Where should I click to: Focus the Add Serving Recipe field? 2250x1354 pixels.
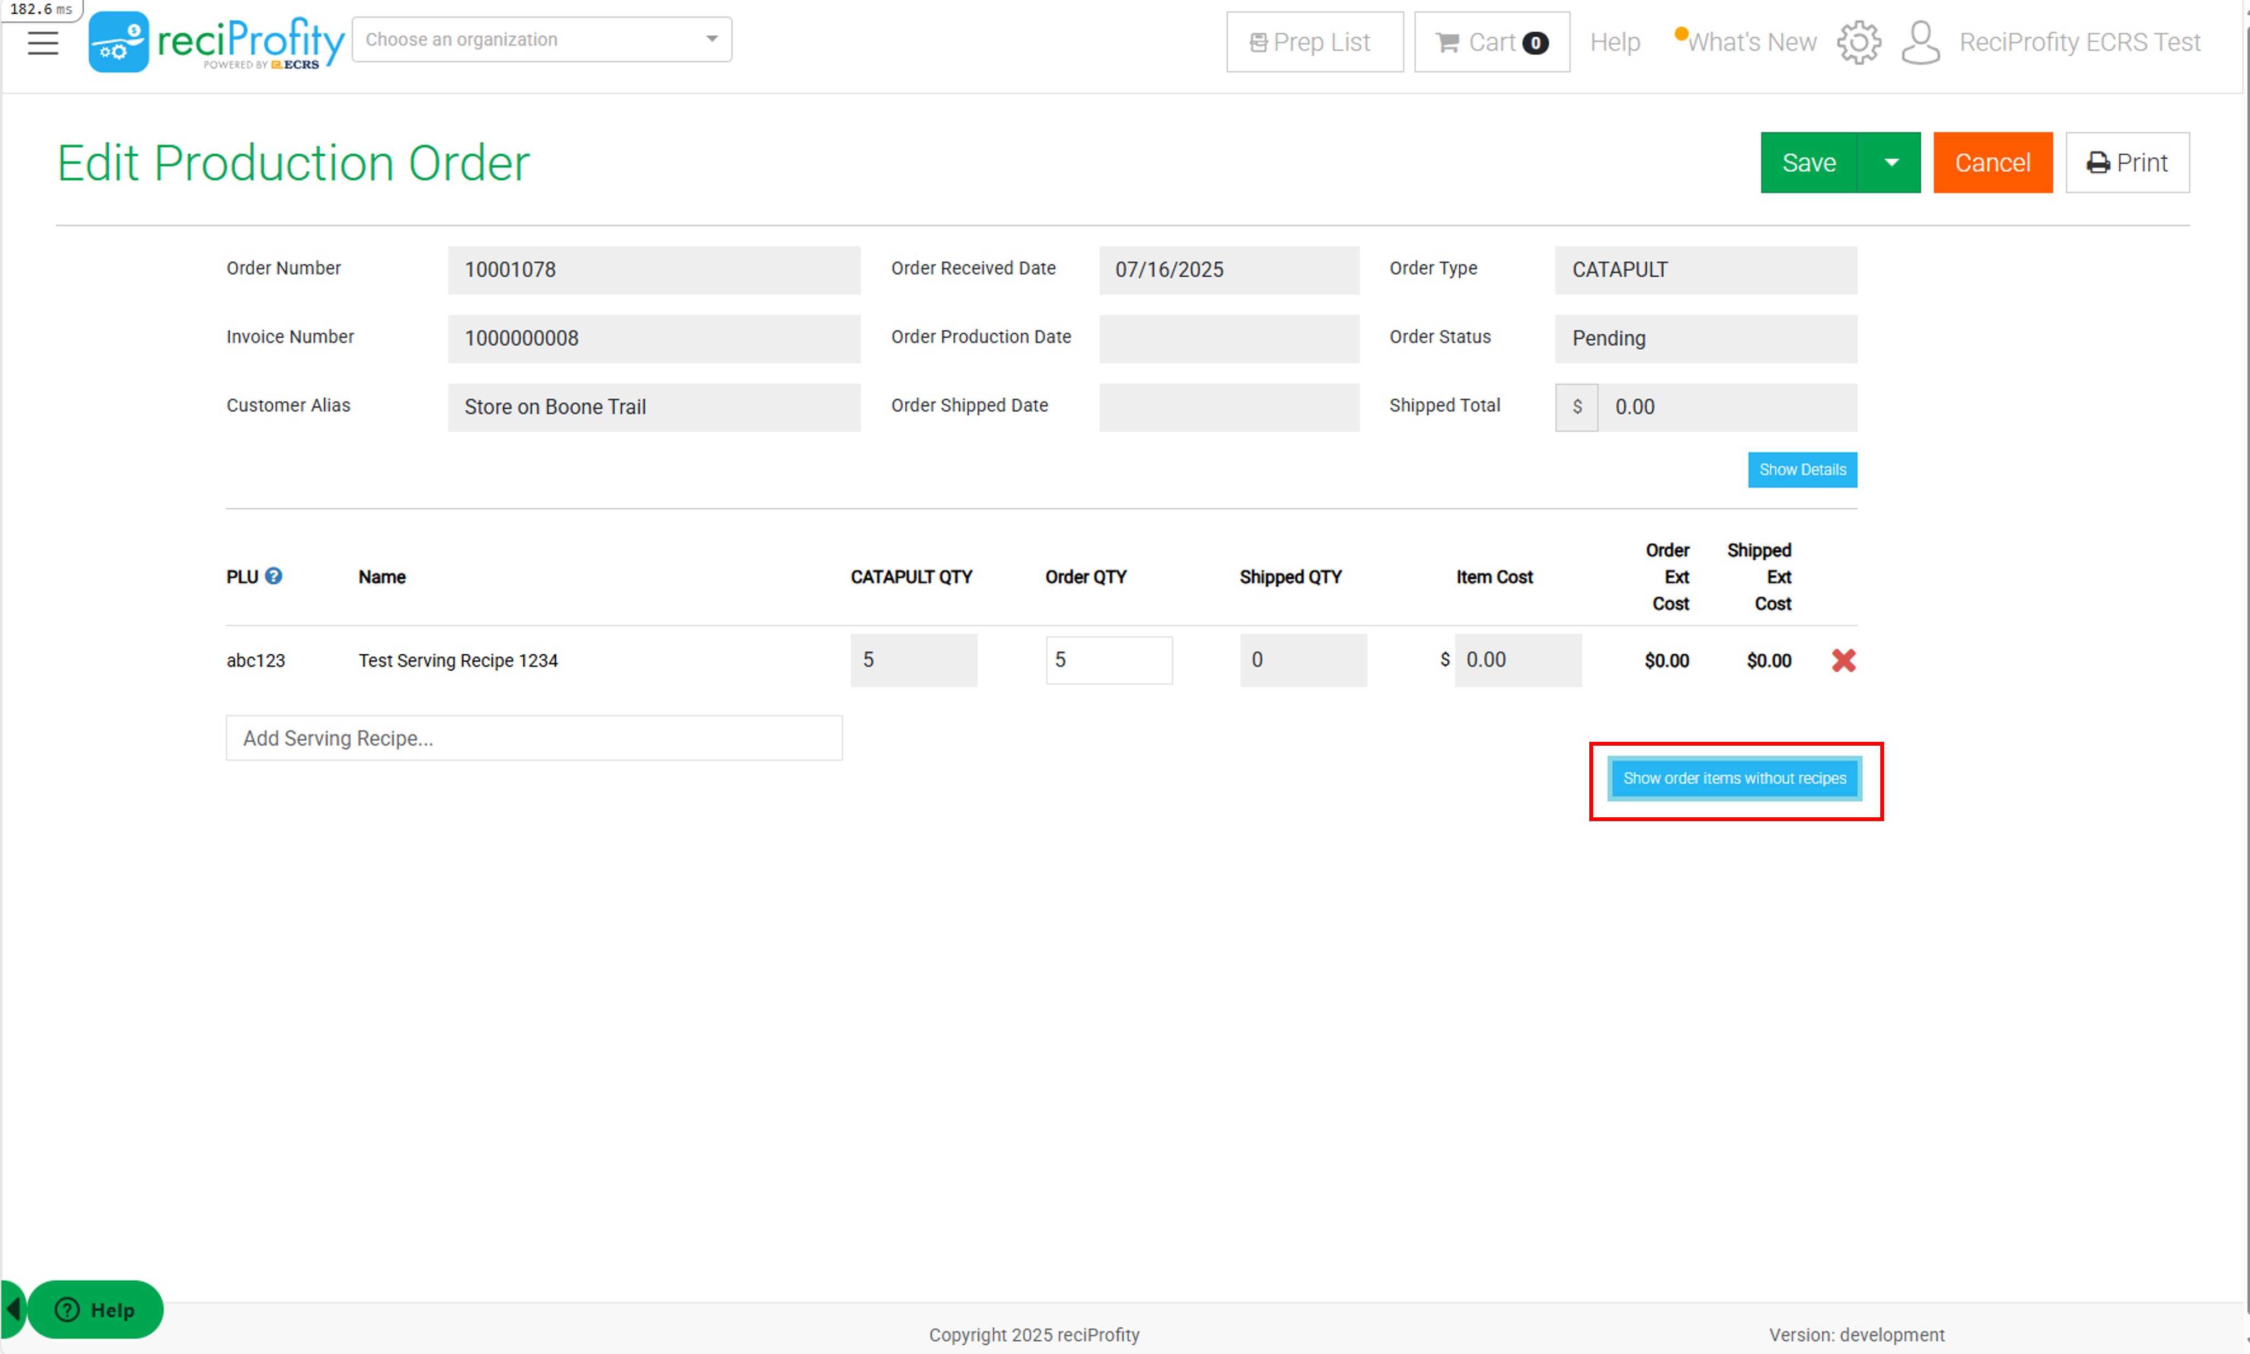tap(534, 737)
